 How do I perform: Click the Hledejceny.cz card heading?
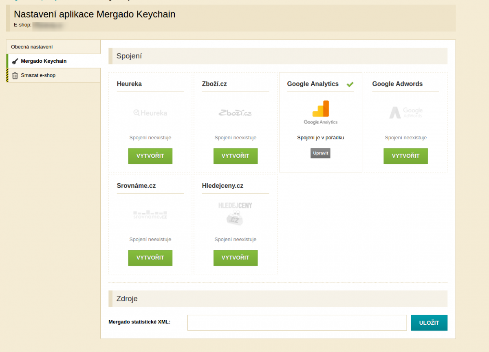222,186
